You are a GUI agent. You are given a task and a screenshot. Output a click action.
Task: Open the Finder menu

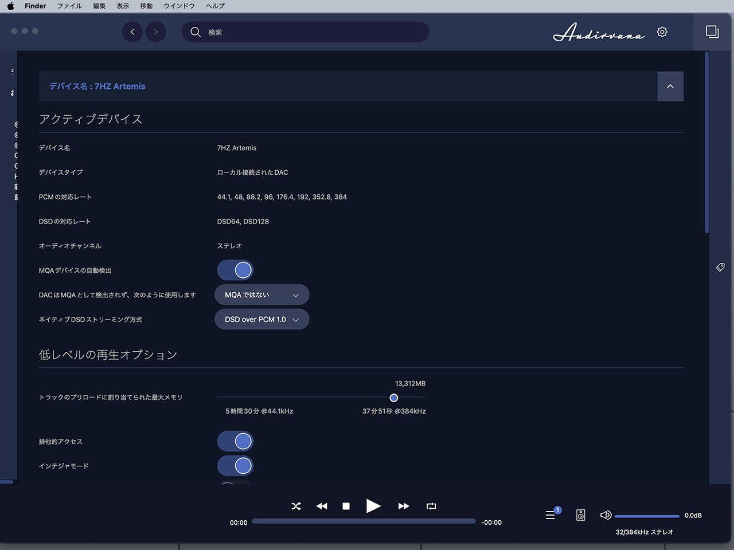pos(36,6)
